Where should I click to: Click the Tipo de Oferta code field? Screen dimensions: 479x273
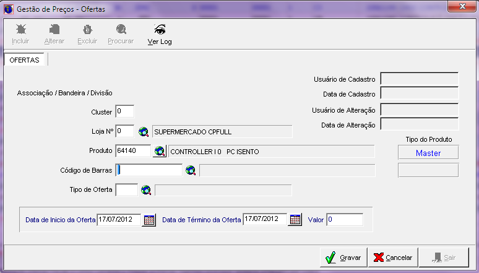pos(127,190)
